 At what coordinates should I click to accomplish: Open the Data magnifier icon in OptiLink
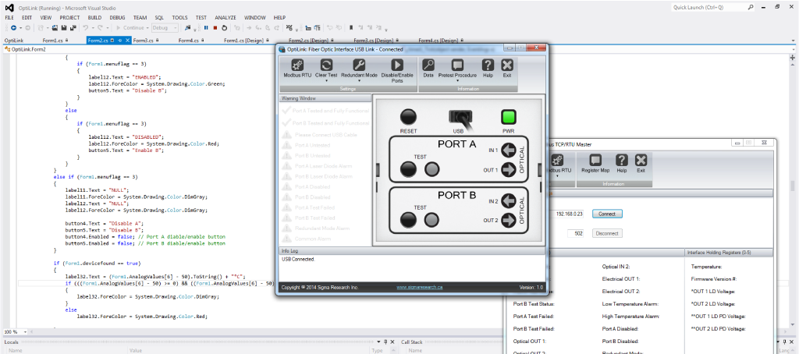click(x=428, y=65)
